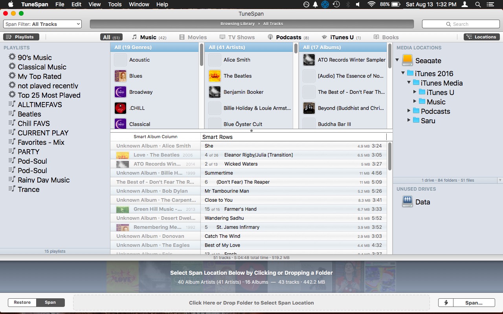Click the Data unused drive icon
The width and height of the screenshot is (503, 314).
(x=408, y=202)
